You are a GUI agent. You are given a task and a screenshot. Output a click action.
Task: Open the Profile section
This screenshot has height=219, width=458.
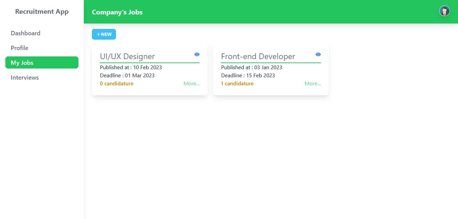pyautogui.click(x=19, y=48)
